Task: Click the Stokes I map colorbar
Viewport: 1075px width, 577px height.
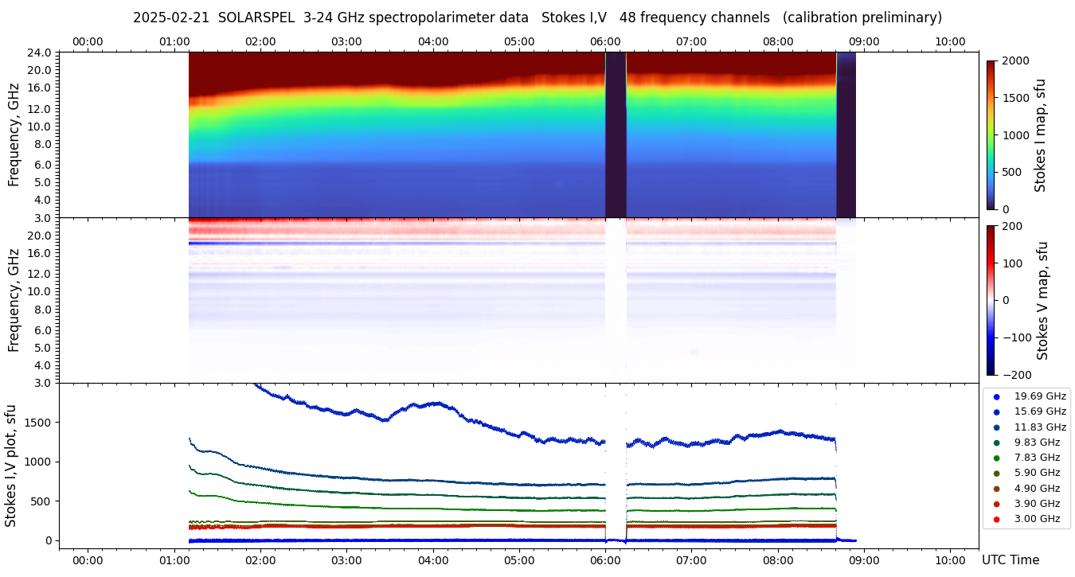Action: point(991,135)
